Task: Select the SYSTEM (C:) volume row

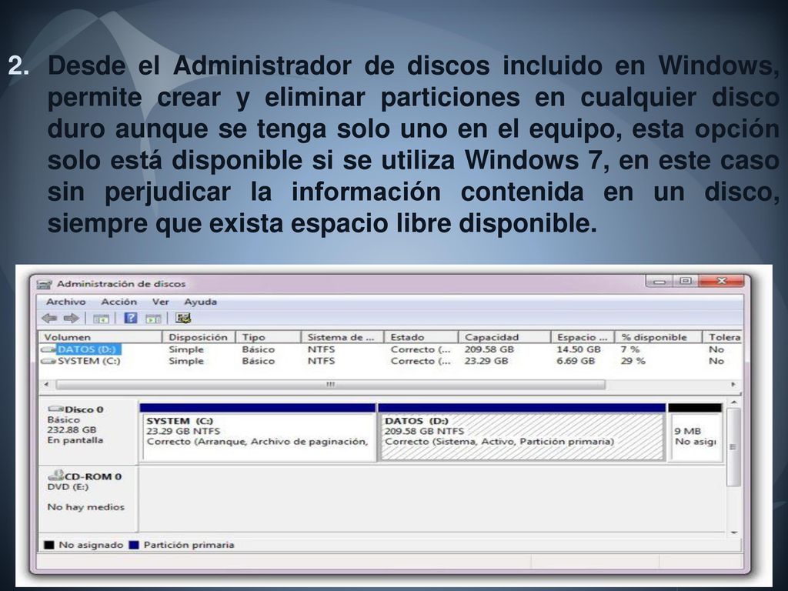Action: click(x=390, y=361)
